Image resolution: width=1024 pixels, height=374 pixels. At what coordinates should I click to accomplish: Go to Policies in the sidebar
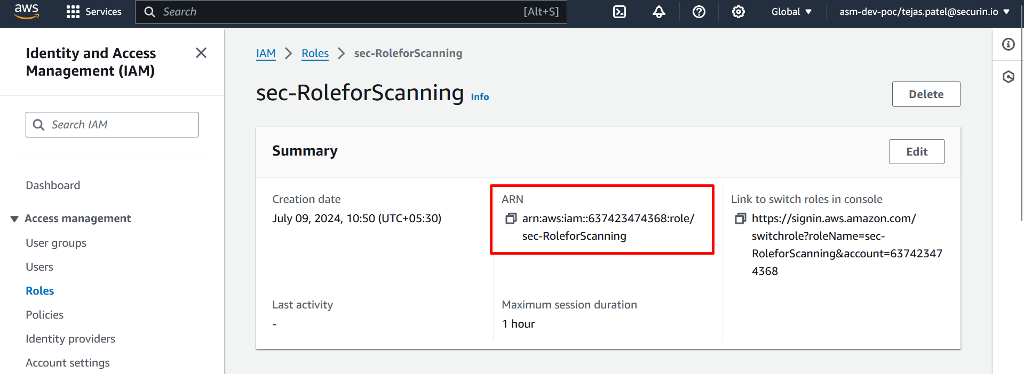click(x=45, y=315)
